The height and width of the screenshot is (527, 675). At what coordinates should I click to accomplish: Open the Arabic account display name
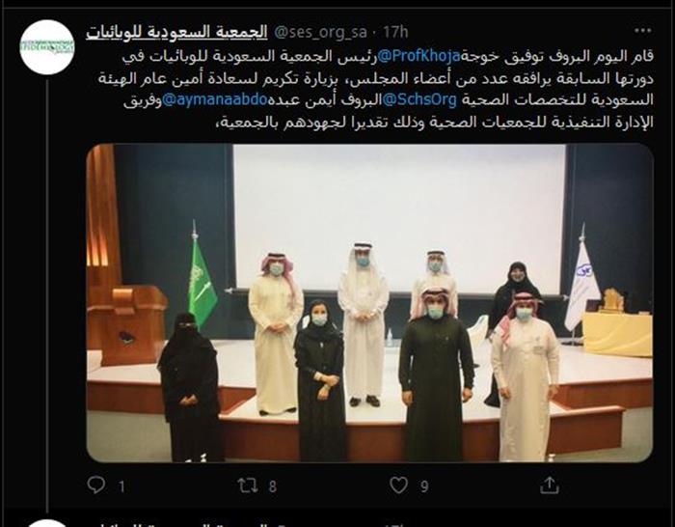tap(176, 32)
